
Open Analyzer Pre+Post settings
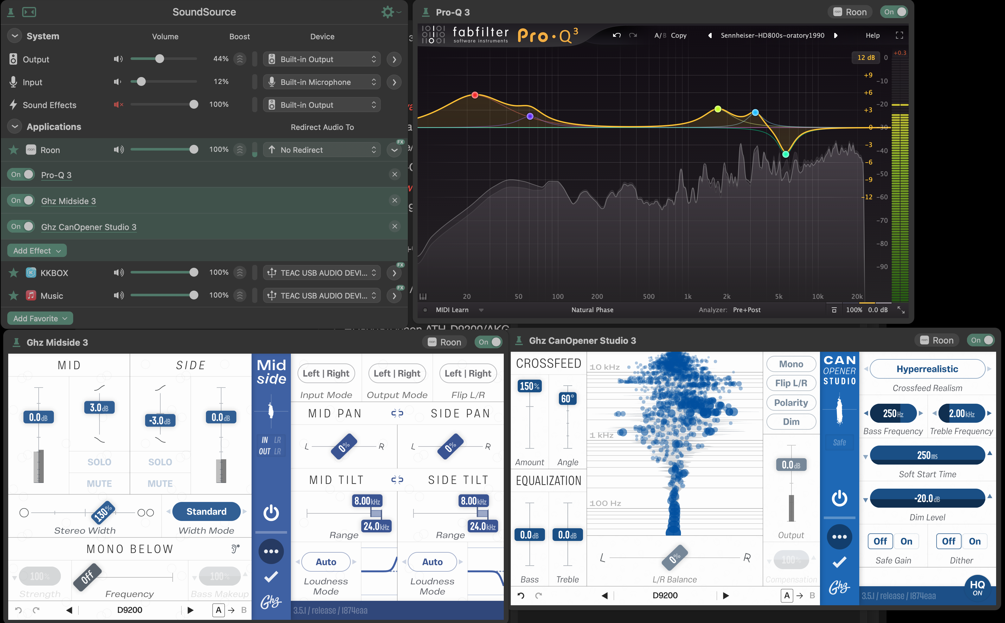tap(746, 310)
